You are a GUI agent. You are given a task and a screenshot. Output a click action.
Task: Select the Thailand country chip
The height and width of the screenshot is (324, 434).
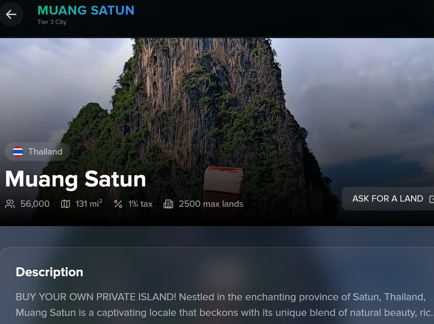pos(37,152)
